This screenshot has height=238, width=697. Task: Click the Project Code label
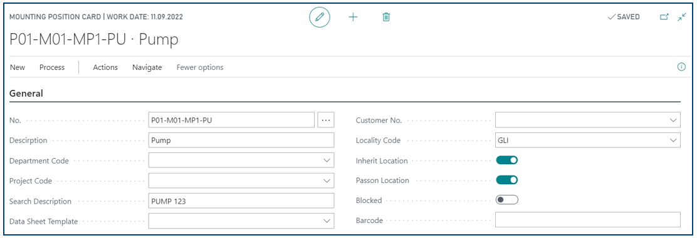pos(31,181)
